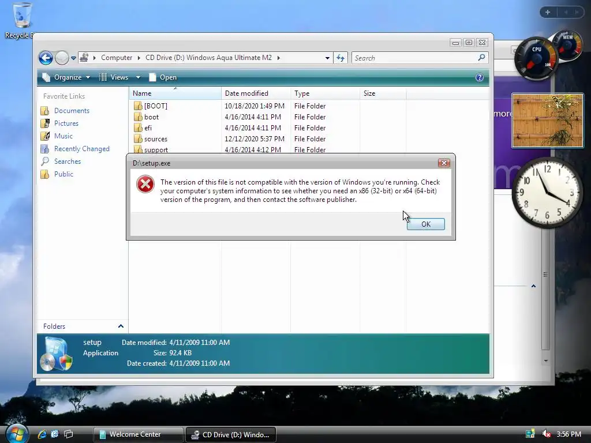Screen dimensions: 591x443
Task: Click the magnifier search icon
Action: [x=481, y=58]
